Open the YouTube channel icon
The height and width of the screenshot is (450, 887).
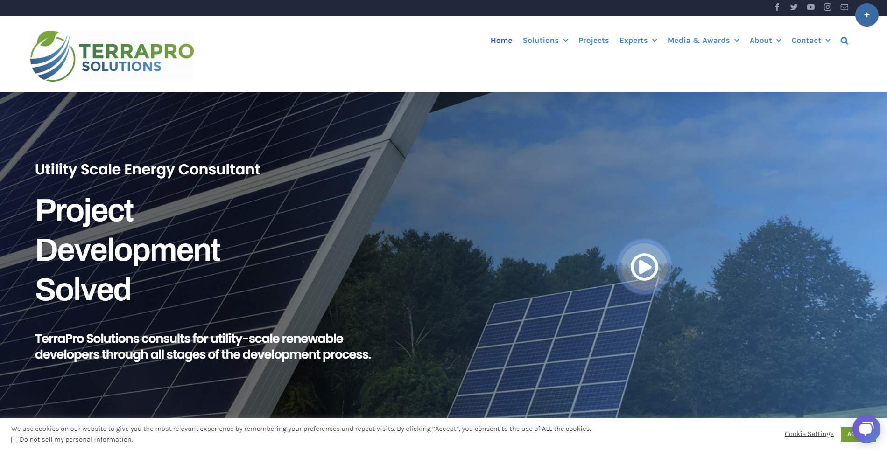click(810, 7)
